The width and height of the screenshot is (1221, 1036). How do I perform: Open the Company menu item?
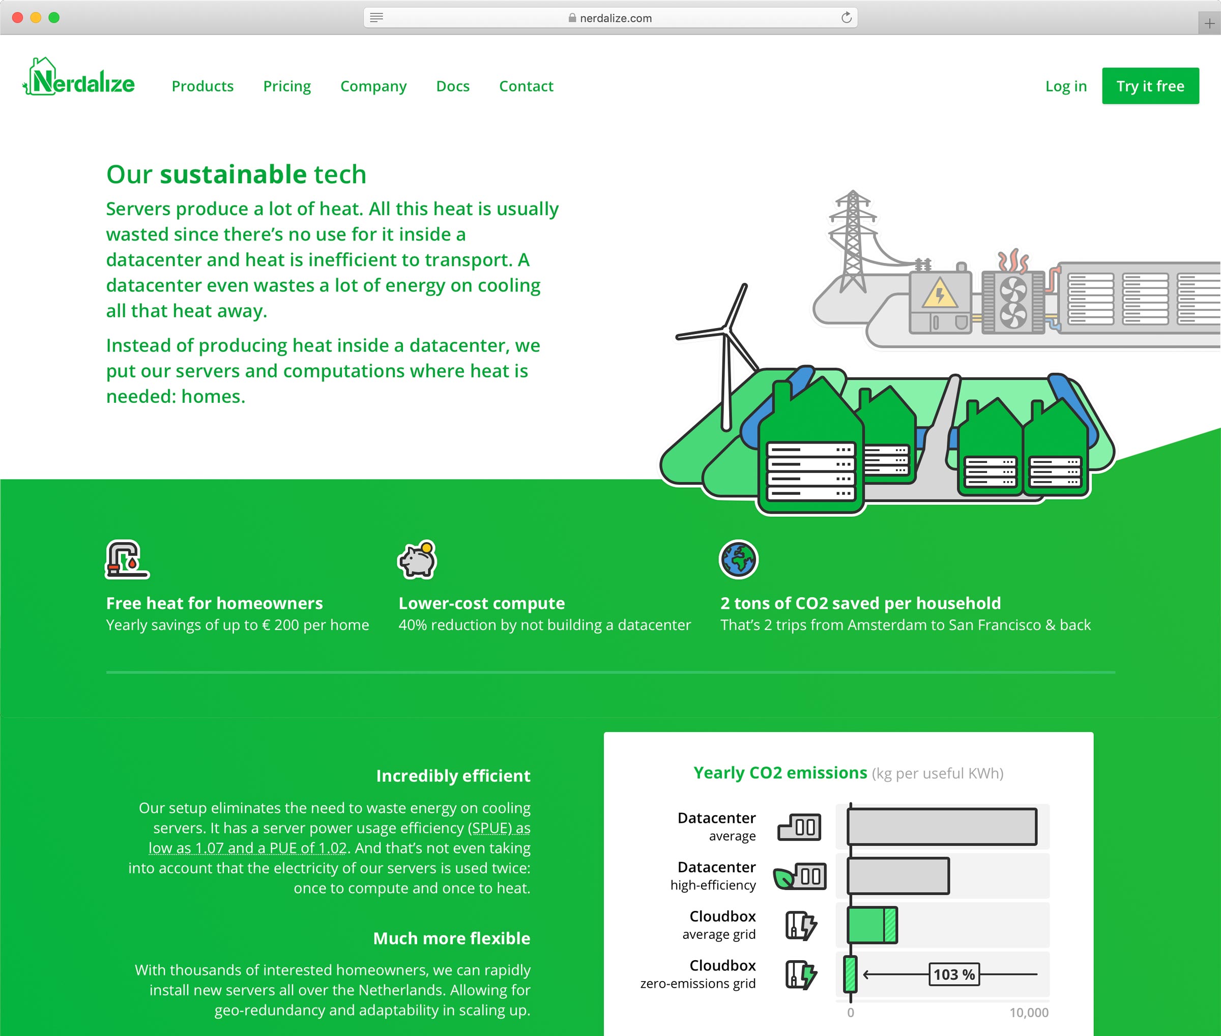[373, 86]
